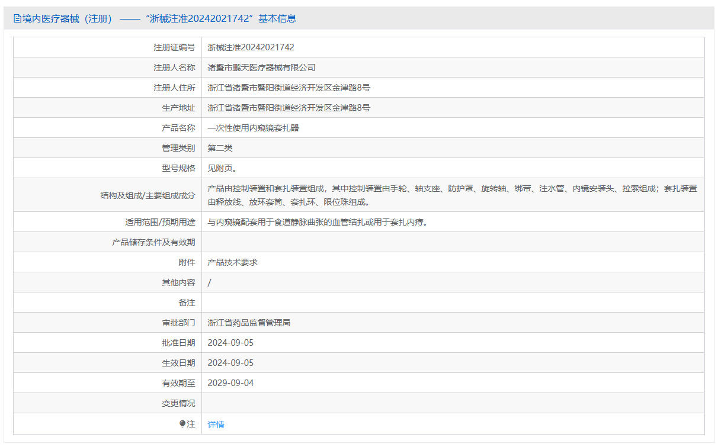Click the 其他内容 label
The height and width of the screenshot is (447, 721).
[178, 282]
